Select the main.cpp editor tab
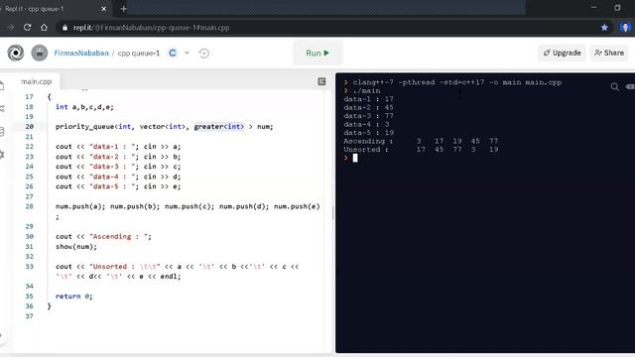The image size is (635, 357). (x=36, y=81)
